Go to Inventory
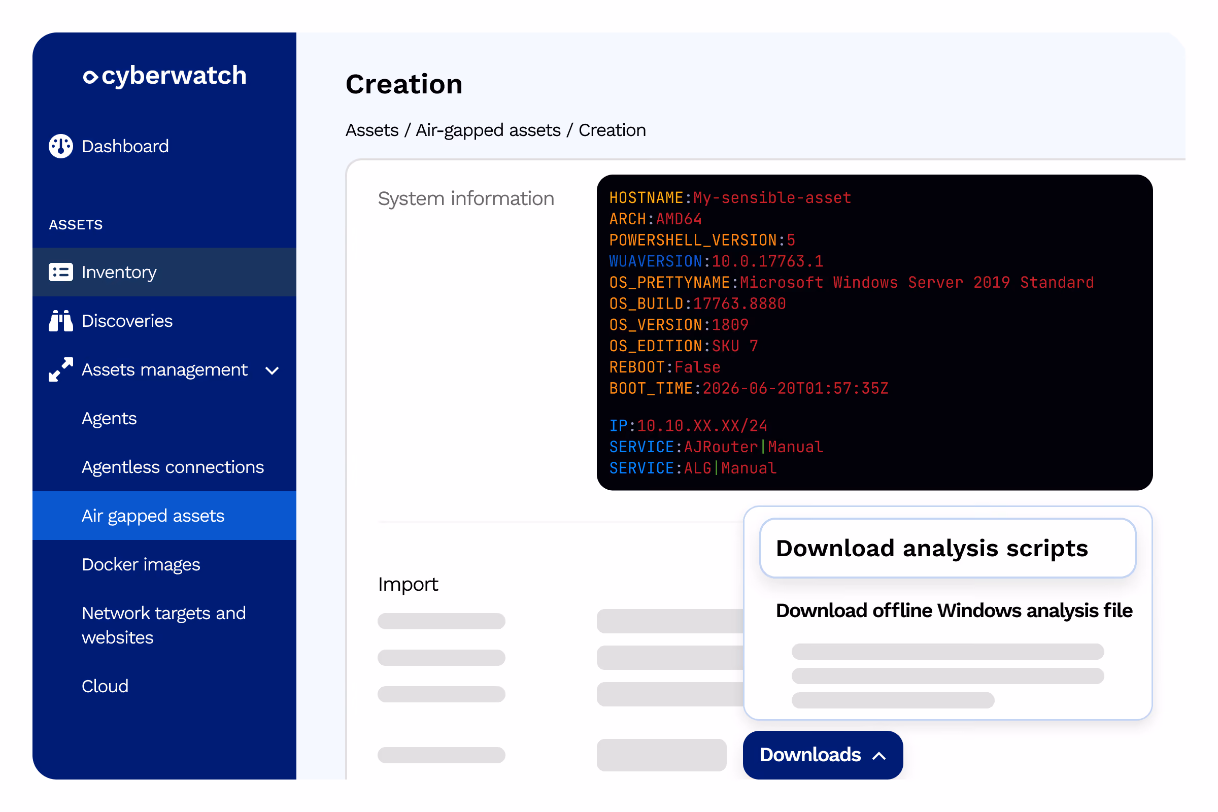The height and width of the screenshot is (812, 1218). tap(164, 272)
